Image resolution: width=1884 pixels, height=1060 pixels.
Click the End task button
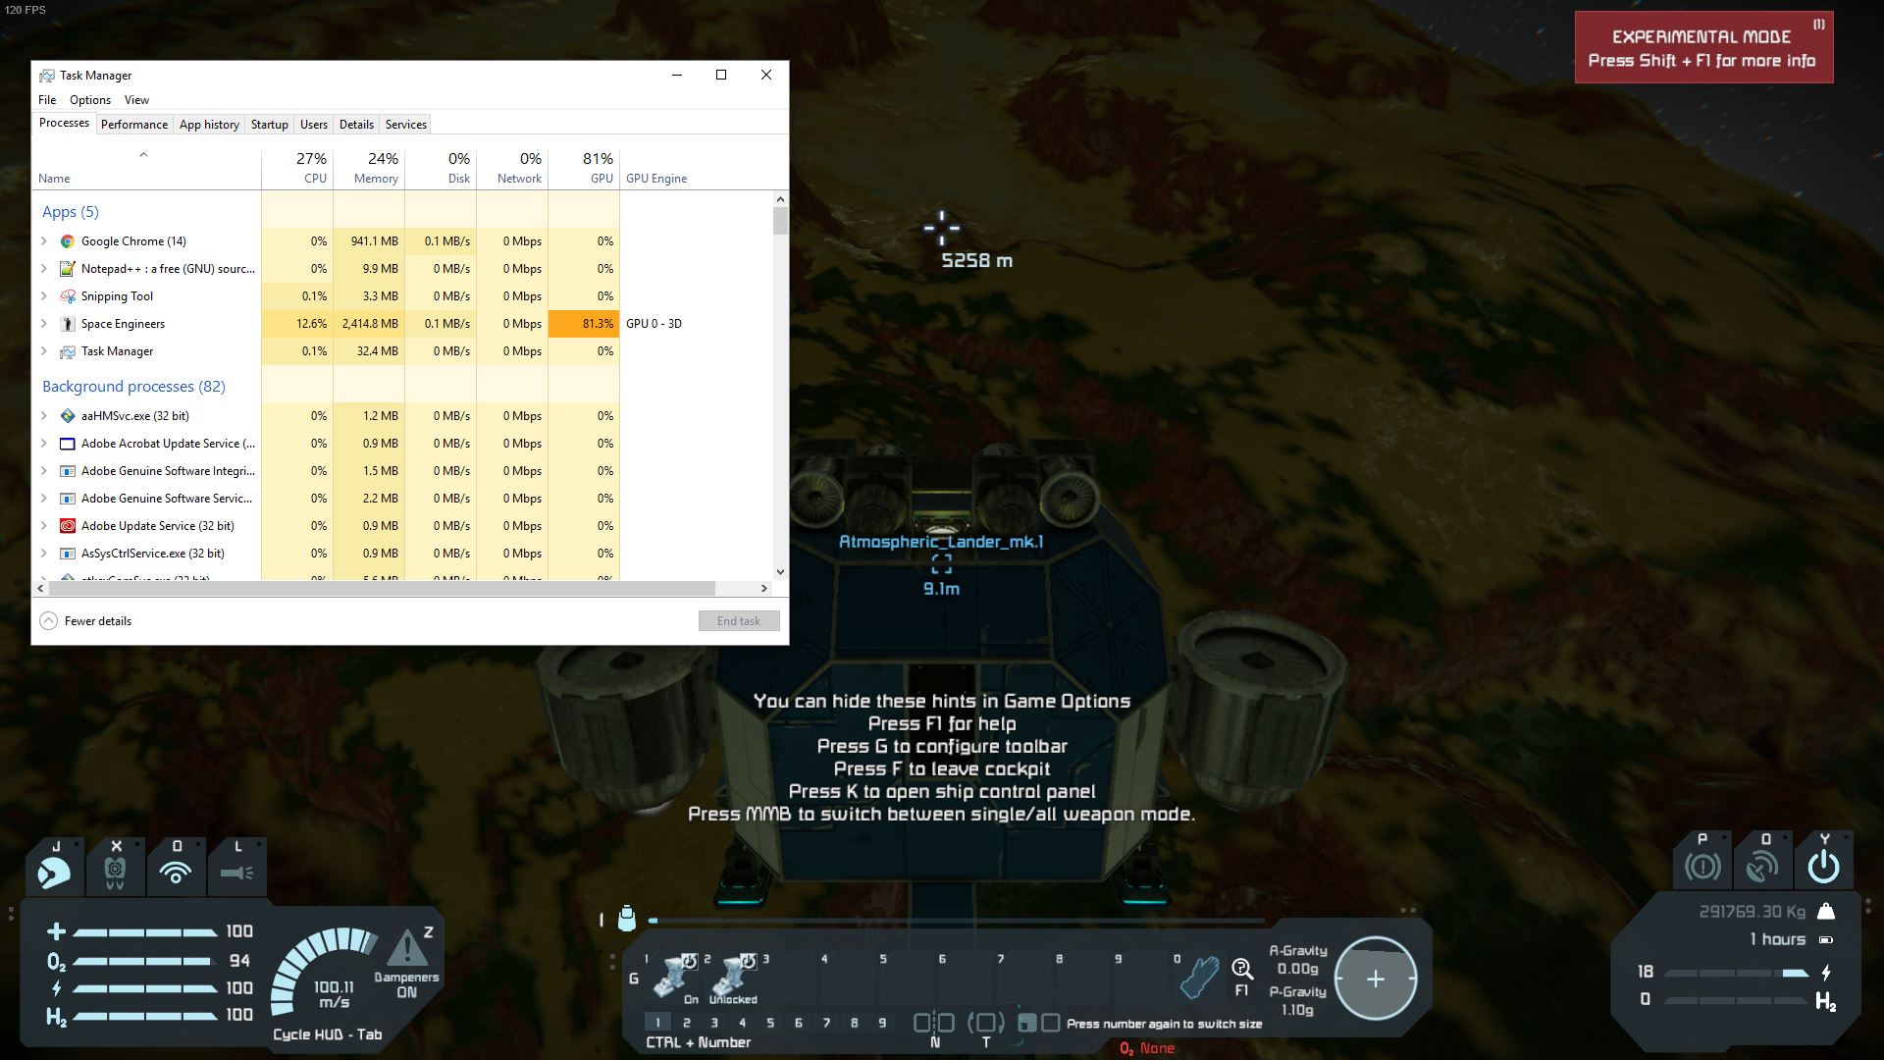pyautogui.click(x=738, y=621)
